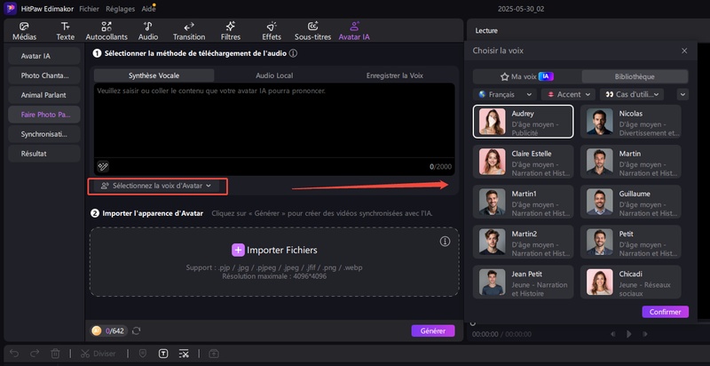Click the Générer button
The width and height of the screenshot is (710, 366).
pyautogui.click(x=432, y=330)
